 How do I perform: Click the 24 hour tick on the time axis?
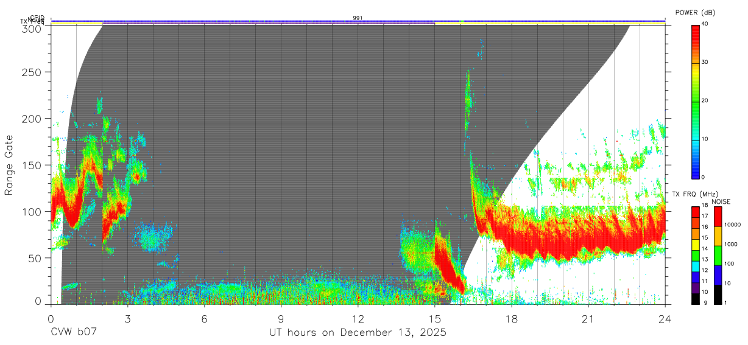tap(665, 318)
